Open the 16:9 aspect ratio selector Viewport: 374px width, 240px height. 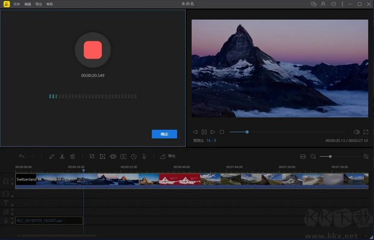[x=211, y=141]
